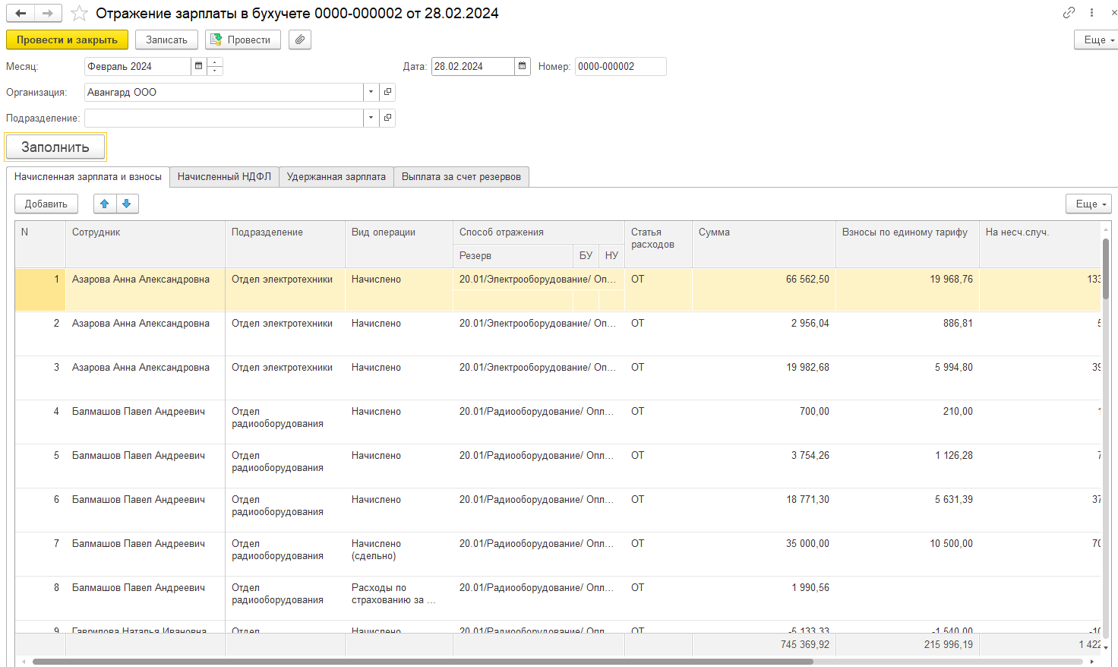Move selected row down with blue arrow
The width and height of the screenshot is (1118, 667).
127,204
